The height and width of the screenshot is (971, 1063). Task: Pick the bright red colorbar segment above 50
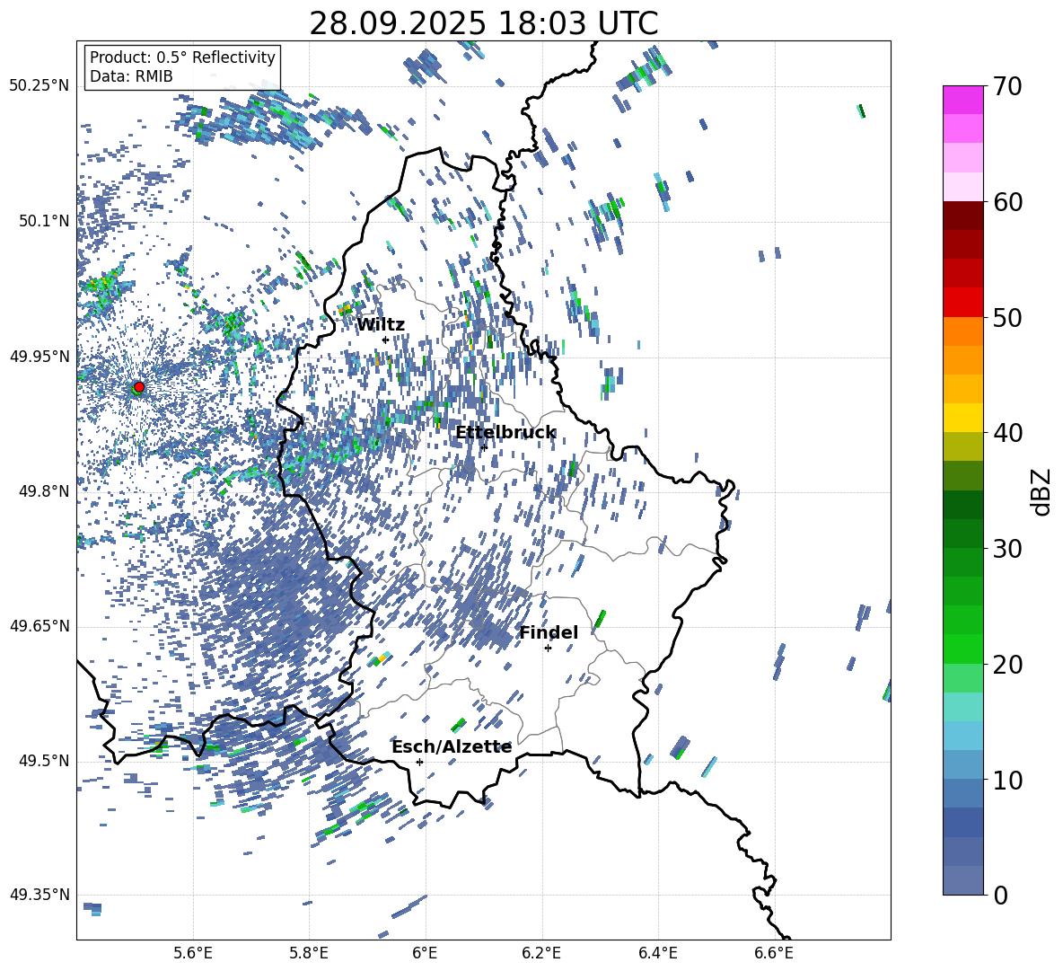[962, 302]
